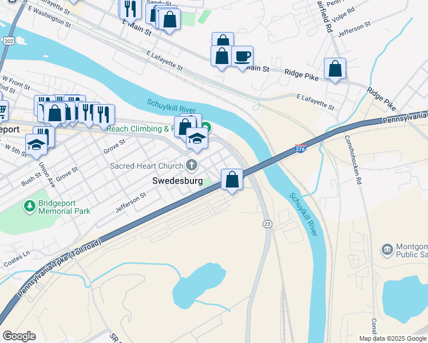The width and height of the screenshot is (428, 343).
Task: Click the Map data ©2025 Google text
Action: click(x=393, y=339)
